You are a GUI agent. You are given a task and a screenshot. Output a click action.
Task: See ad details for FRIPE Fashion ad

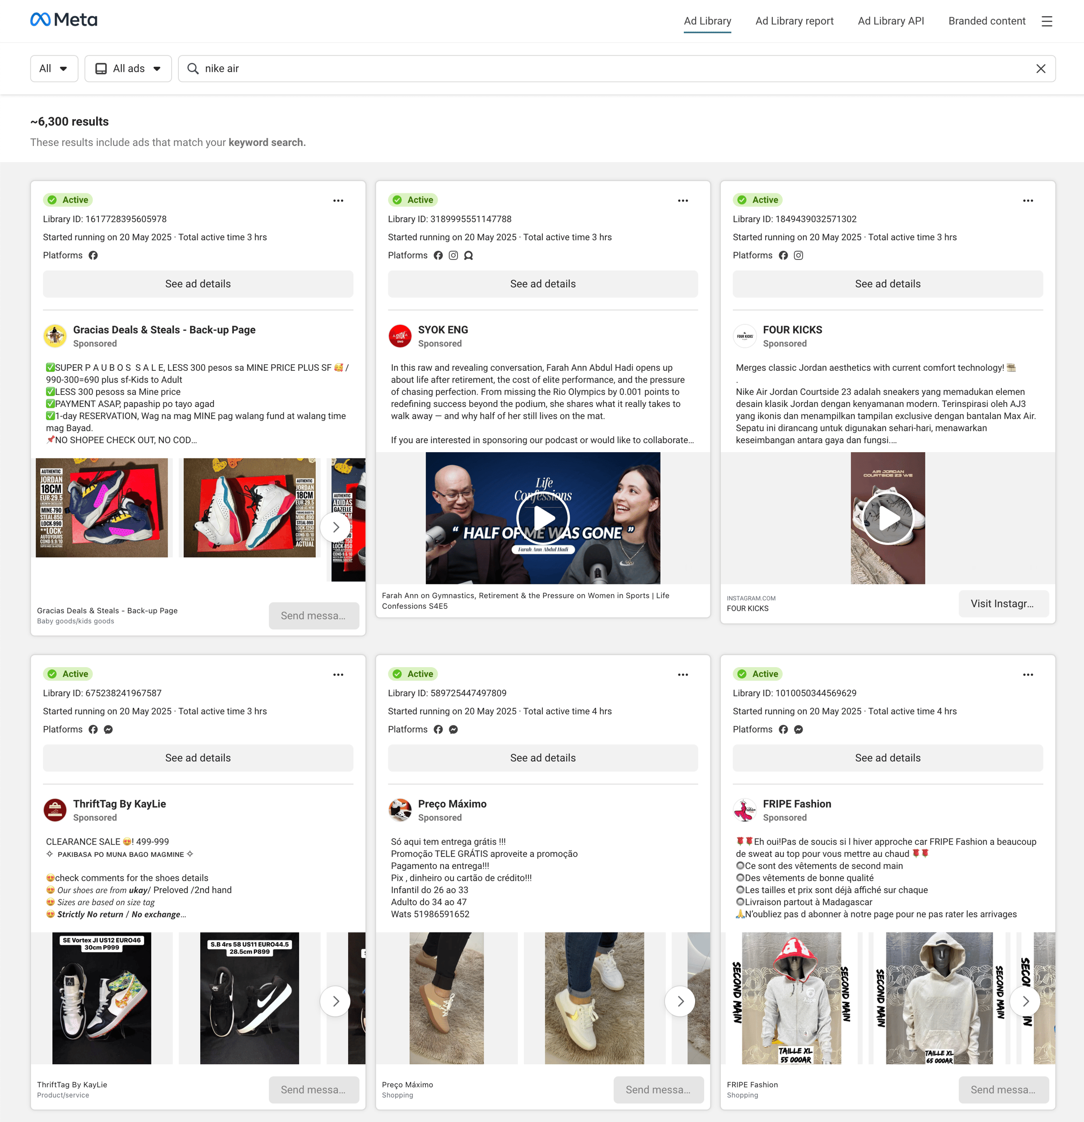click(888, 758)
